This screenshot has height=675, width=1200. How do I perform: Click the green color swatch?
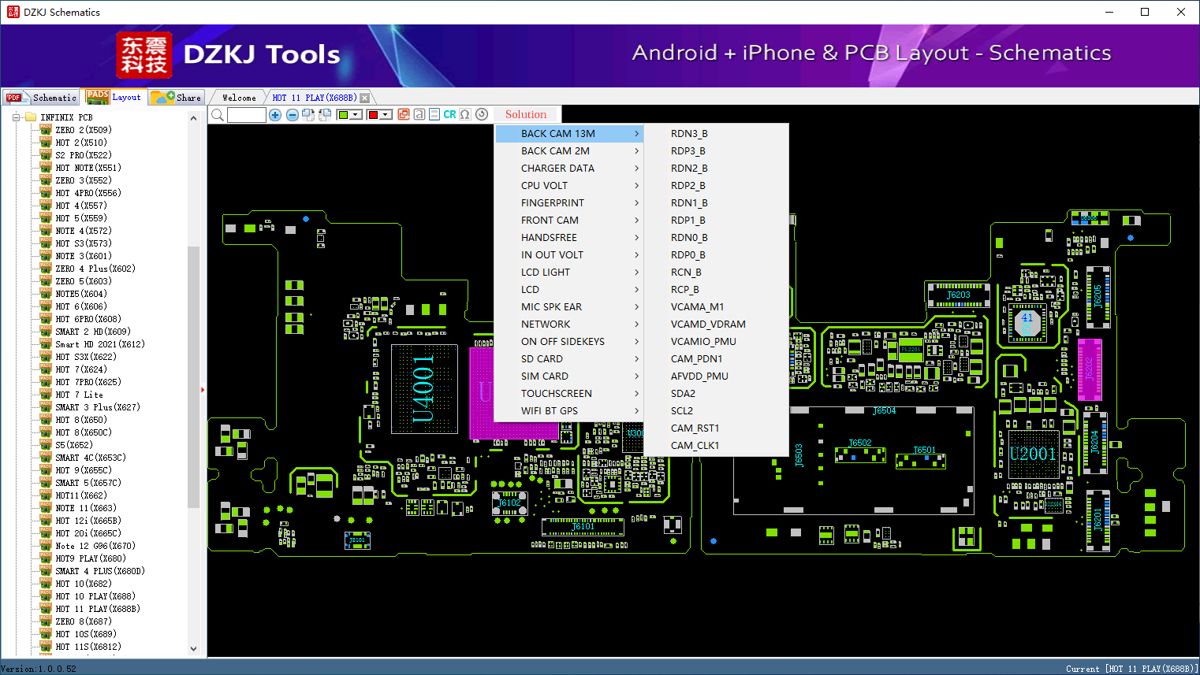pyautogui.click(x=344, y=115)
